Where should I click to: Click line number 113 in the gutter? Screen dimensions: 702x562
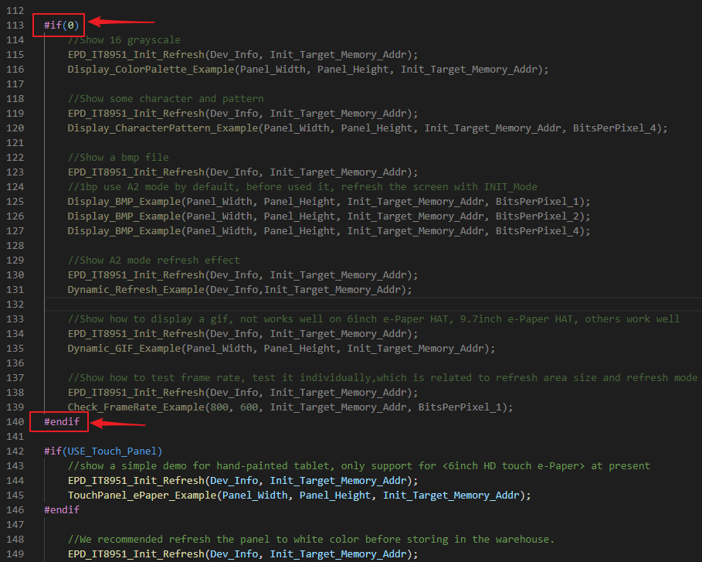point(15,25)
